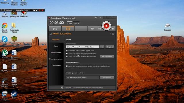Click the magnifier icon on mini recording bar
The image size is (184, 103).
pos(4,10)
